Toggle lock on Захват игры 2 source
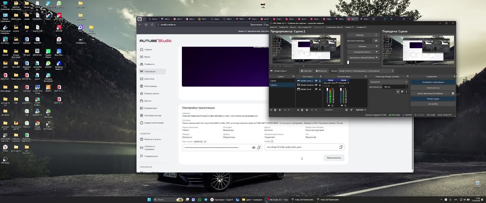 click(320, 81)
